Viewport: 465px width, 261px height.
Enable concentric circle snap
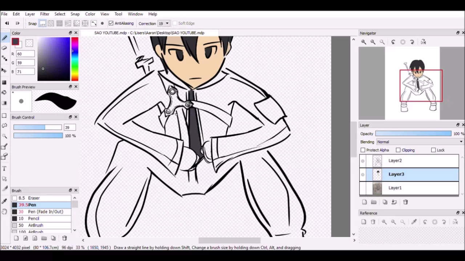[85, 23]
